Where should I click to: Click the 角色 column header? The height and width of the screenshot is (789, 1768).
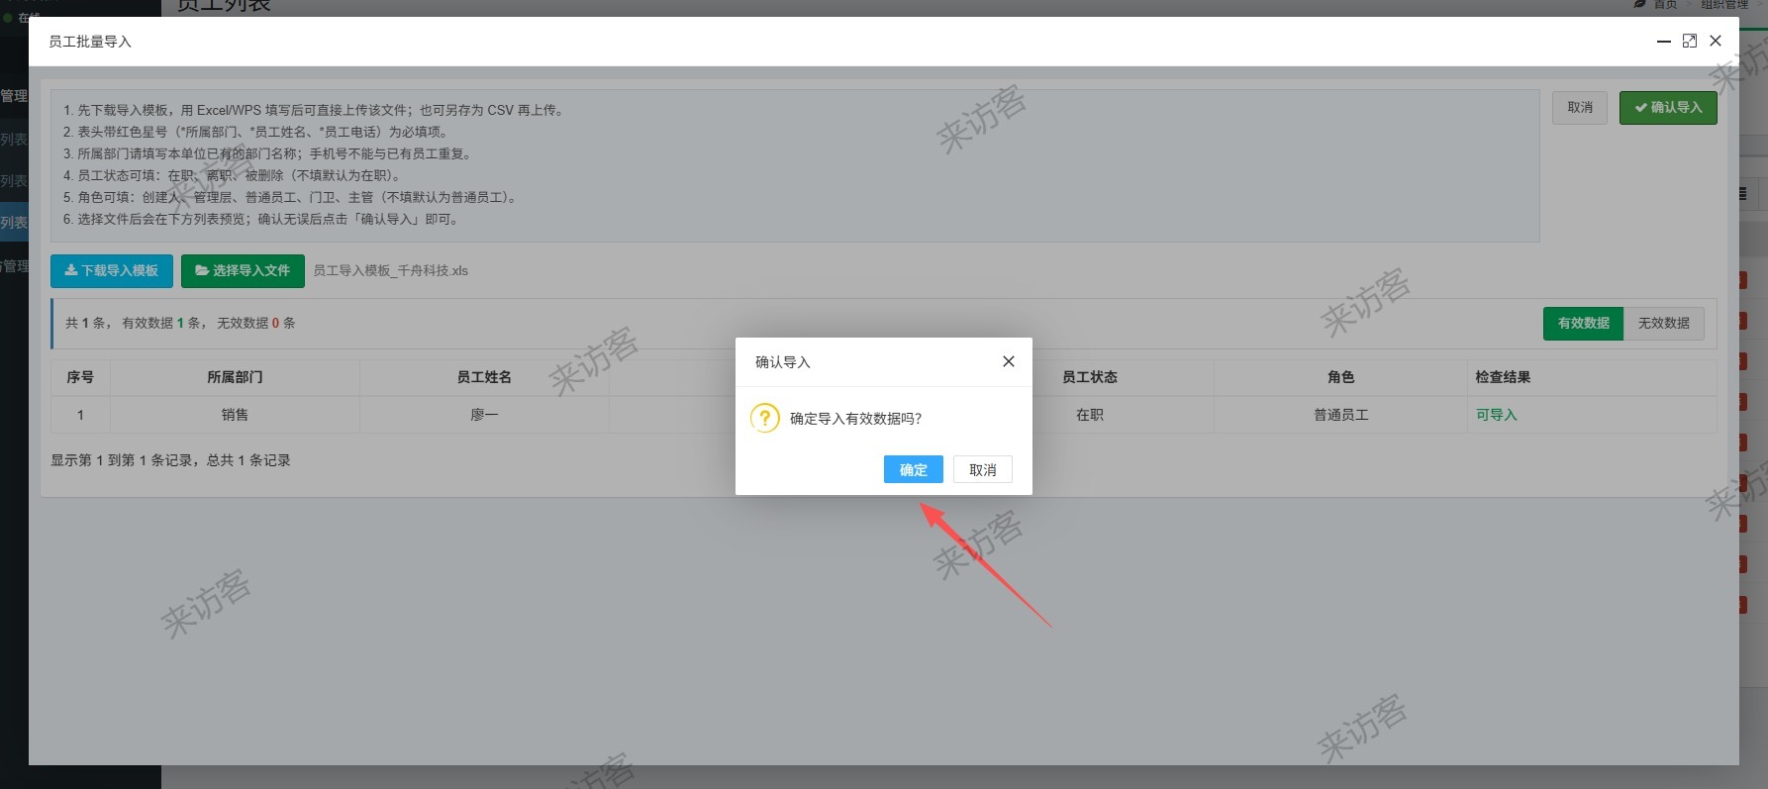(x=1340, y=377)
